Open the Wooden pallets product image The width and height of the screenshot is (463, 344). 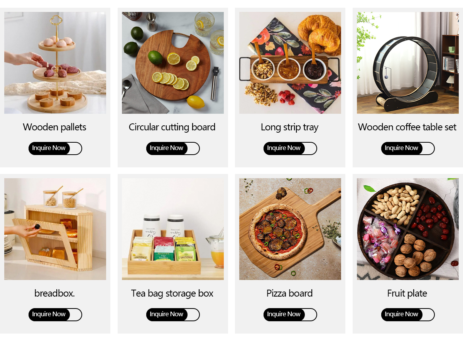(x=55, y=63)
